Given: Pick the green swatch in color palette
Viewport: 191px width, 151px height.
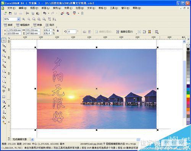Looking at the screenshot, I should (188, 93).
